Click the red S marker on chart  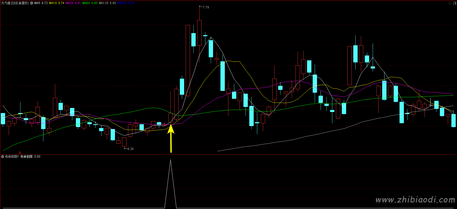coord(20,153)
